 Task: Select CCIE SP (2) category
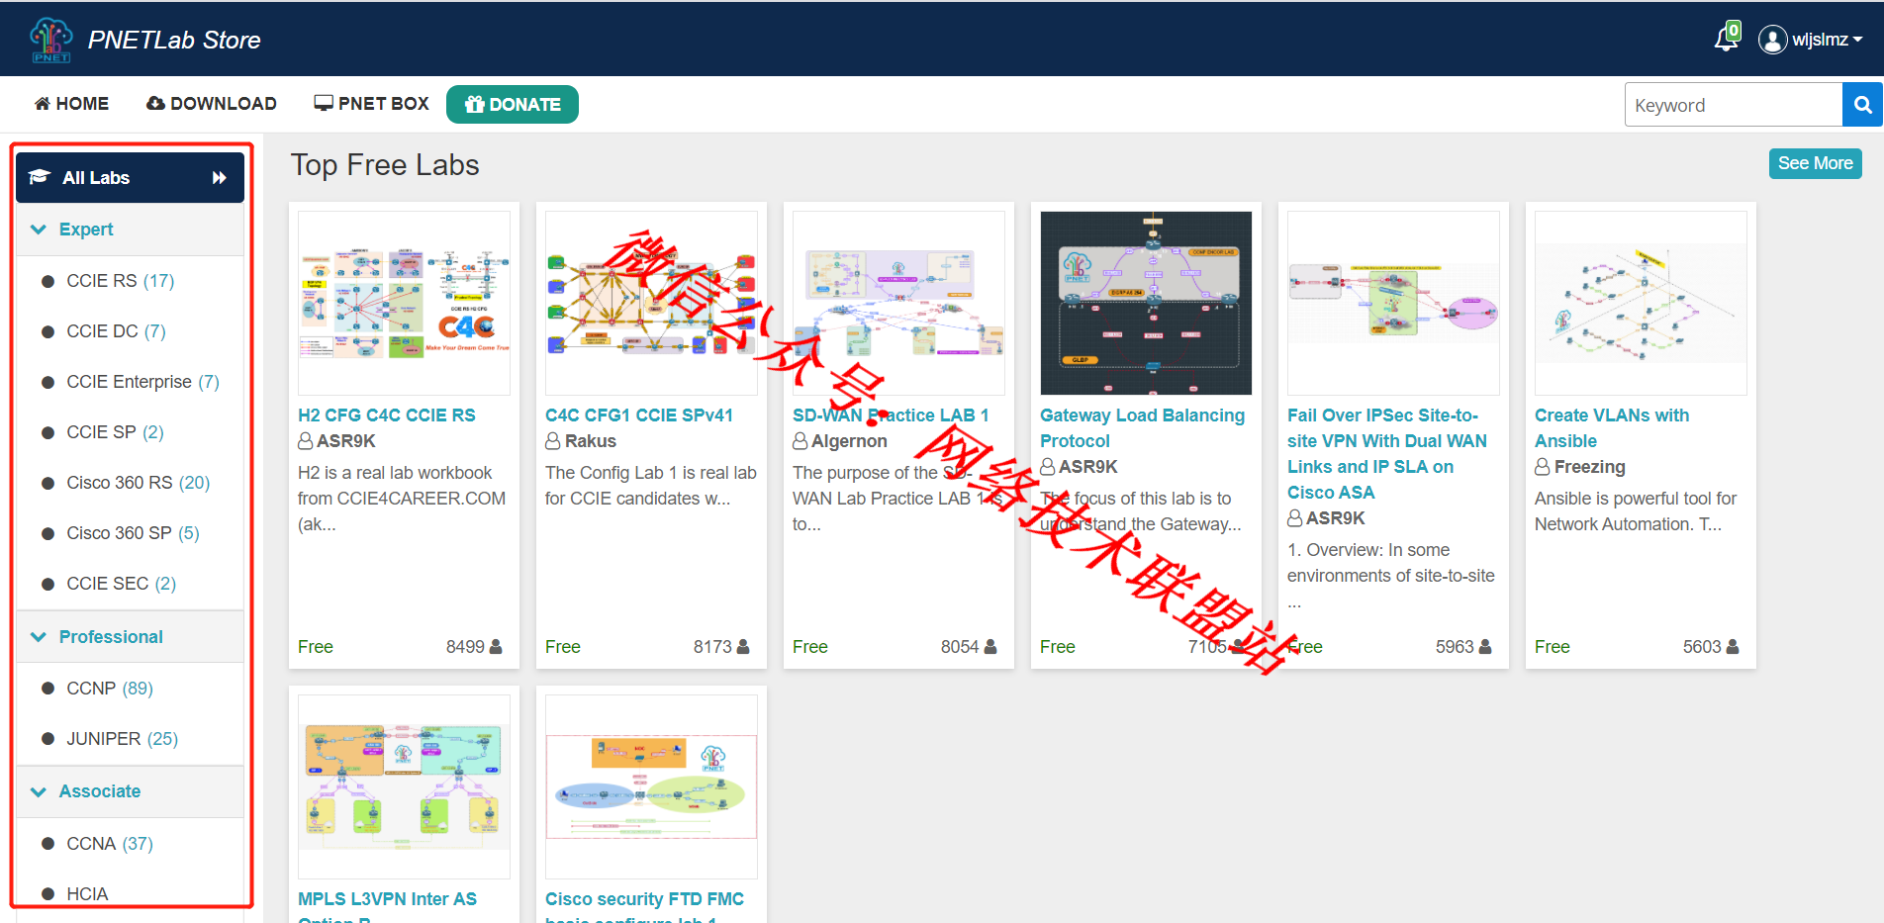point(115,432)
